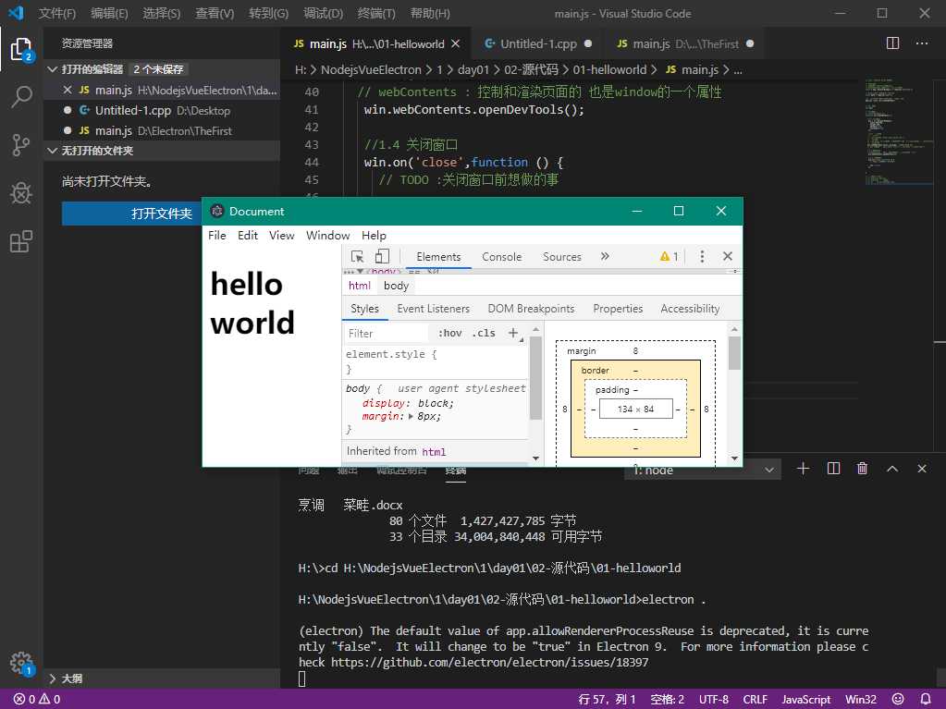Close main.js 01-helloworld editor tab
This screenshot has width=946, height=709.
pyautogui.click(x=456, y=43)
